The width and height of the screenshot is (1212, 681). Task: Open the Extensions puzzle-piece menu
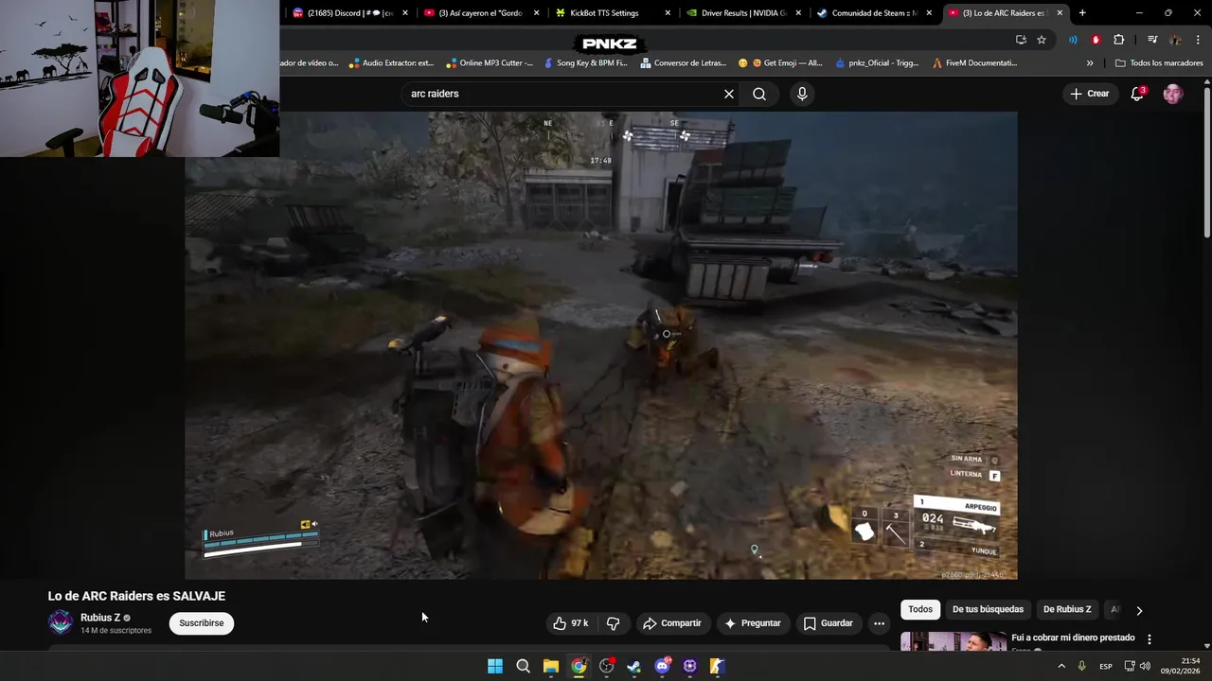tap(1119, 40)
